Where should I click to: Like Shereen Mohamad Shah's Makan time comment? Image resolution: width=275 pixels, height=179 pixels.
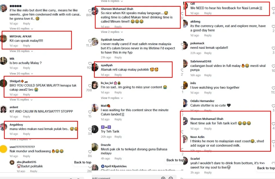click(90, 11)
